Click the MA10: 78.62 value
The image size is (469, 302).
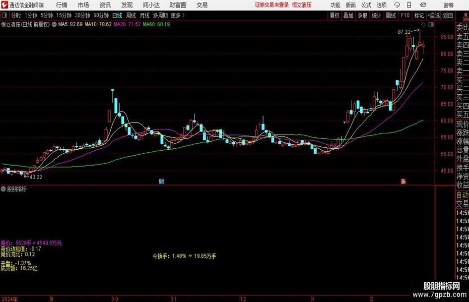[98, 24]
